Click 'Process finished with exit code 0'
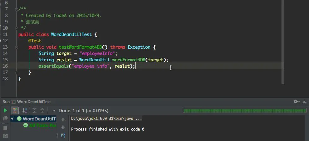The image size is (309, 141). coord(108,129)
